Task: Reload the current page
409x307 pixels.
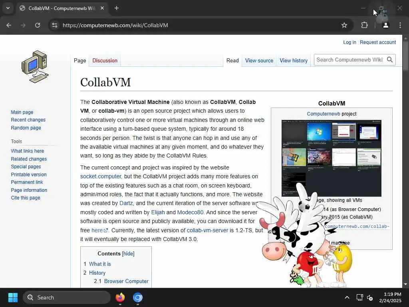Action: pos(38,25)
